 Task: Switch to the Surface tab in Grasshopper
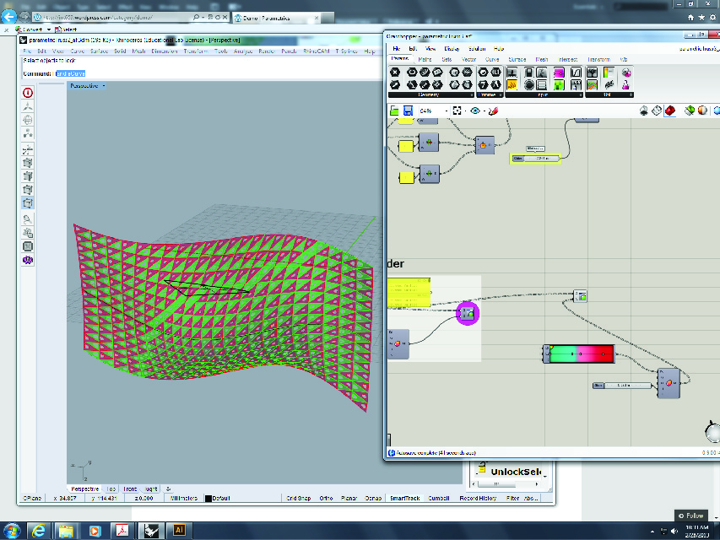pos(517,59)
